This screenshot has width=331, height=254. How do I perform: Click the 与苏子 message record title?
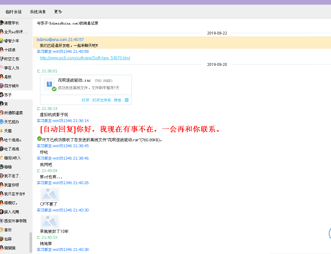click(68, 23)
